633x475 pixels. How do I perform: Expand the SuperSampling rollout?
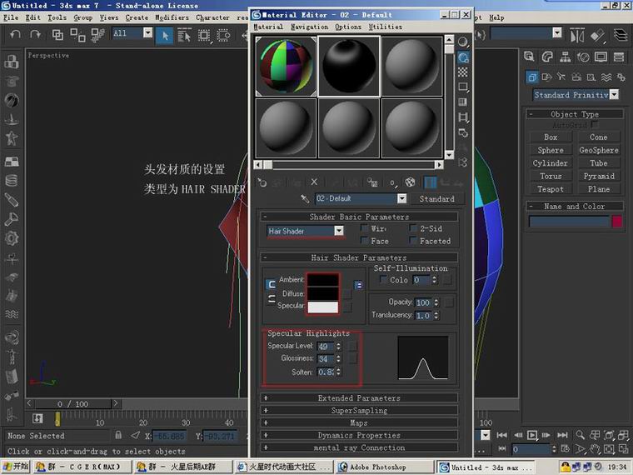(x=359, y=410)
